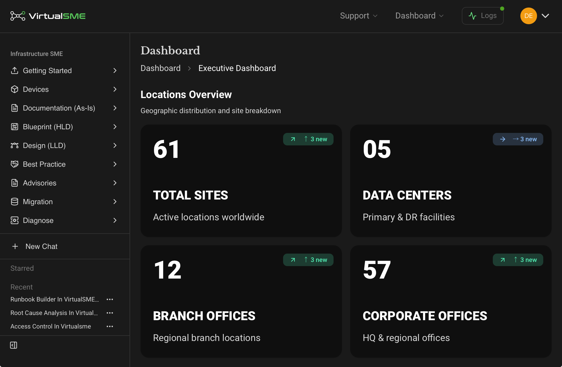The width and height of the screenshot is (562, 367).
Task: Click the DE user avatar
Action: [x=528, y=16]
